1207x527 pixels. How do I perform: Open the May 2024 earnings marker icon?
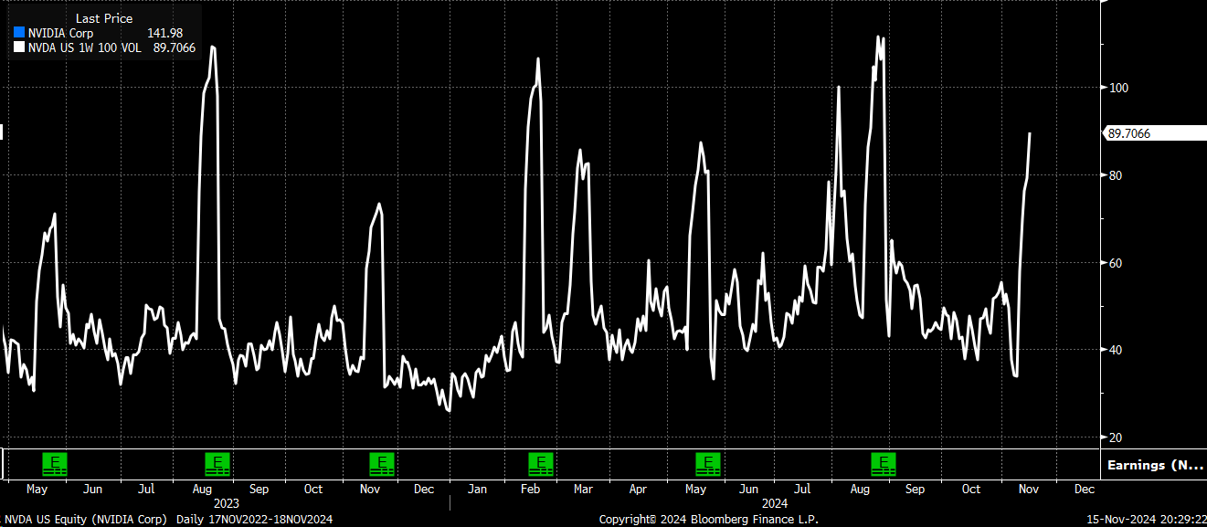tap(708, 463)
